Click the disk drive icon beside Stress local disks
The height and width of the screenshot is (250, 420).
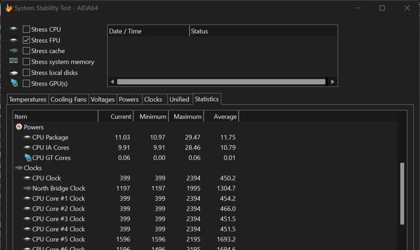[13, 72]
